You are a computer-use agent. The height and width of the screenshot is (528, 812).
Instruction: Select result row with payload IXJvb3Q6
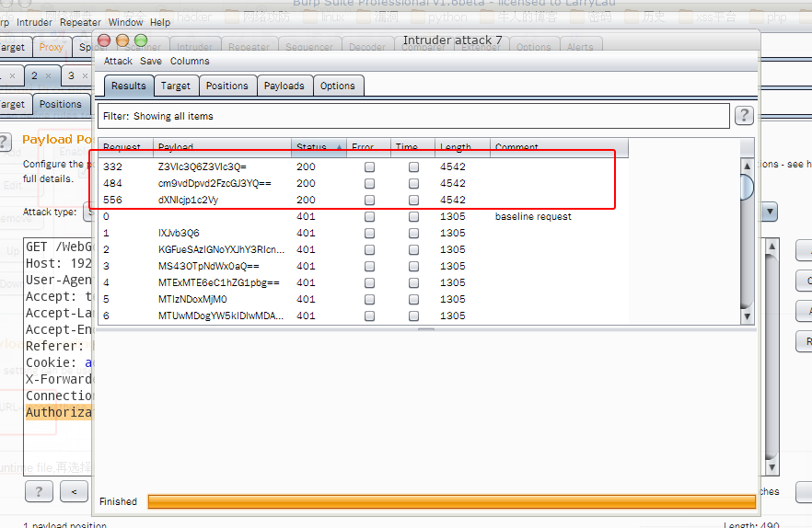(363, 233)
